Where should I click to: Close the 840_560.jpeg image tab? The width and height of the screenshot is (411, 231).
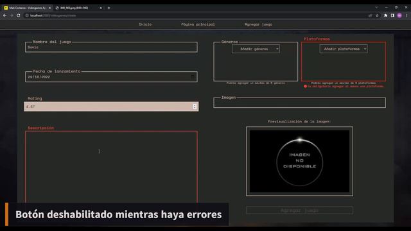[x=101, y=8]
